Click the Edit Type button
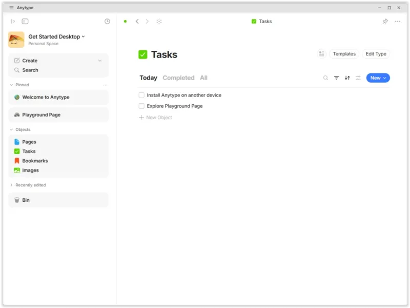The image size is (410, 308). coord(376,54)
